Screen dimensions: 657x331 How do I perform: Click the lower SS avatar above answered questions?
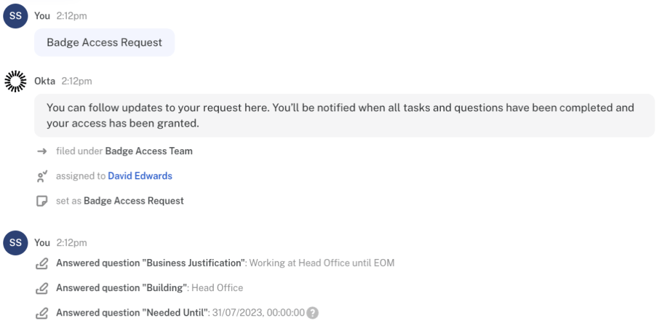pos(15,243)
